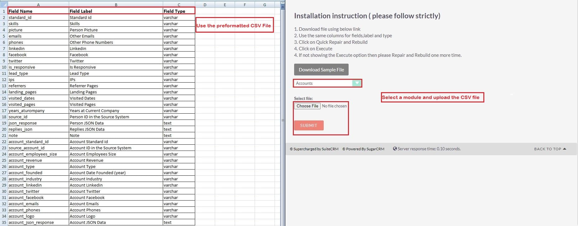
Task: Click the 'Account JSON Data' cell
Action: pos(116,222)
